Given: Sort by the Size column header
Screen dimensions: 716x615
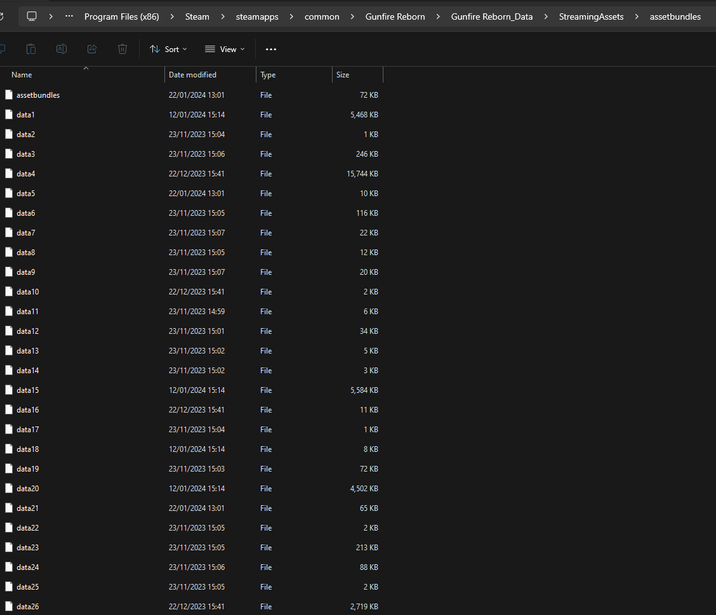Looking at the screenshot, I should 357,74.
